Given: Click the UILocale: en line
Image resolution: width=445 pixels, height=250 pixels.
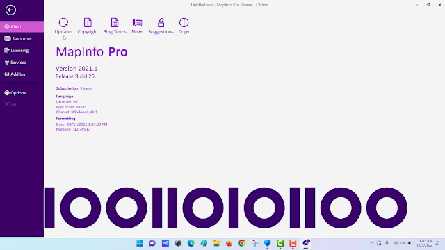Looking at the screenshot, I should [67, 102].
